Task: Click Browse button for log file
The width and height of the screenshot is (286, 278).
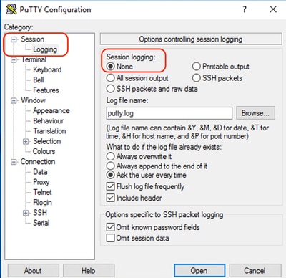Action: 255,113
